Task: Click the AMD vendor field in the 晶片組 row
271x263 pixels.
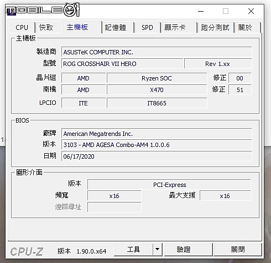Action: tap(84, 78)
